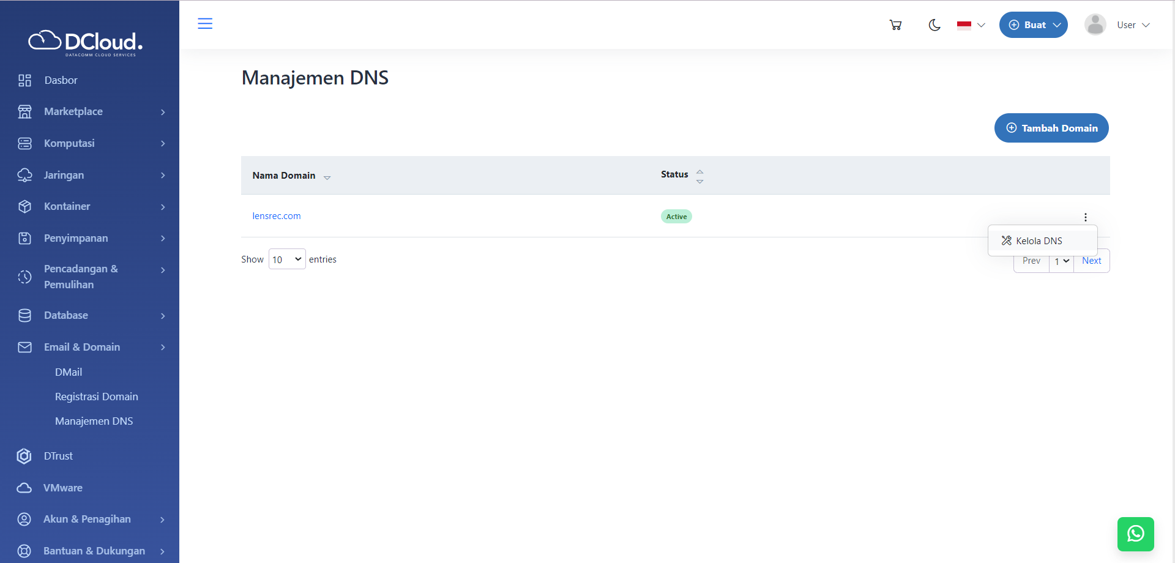Open the shopping cart icon
Viewport: 1175px width, 563px height.
tap(895, 25)
